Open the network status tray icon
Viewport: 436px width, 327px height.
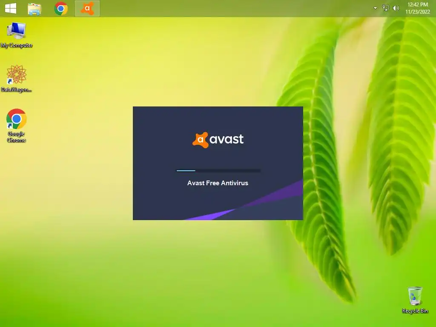(386, 8)
